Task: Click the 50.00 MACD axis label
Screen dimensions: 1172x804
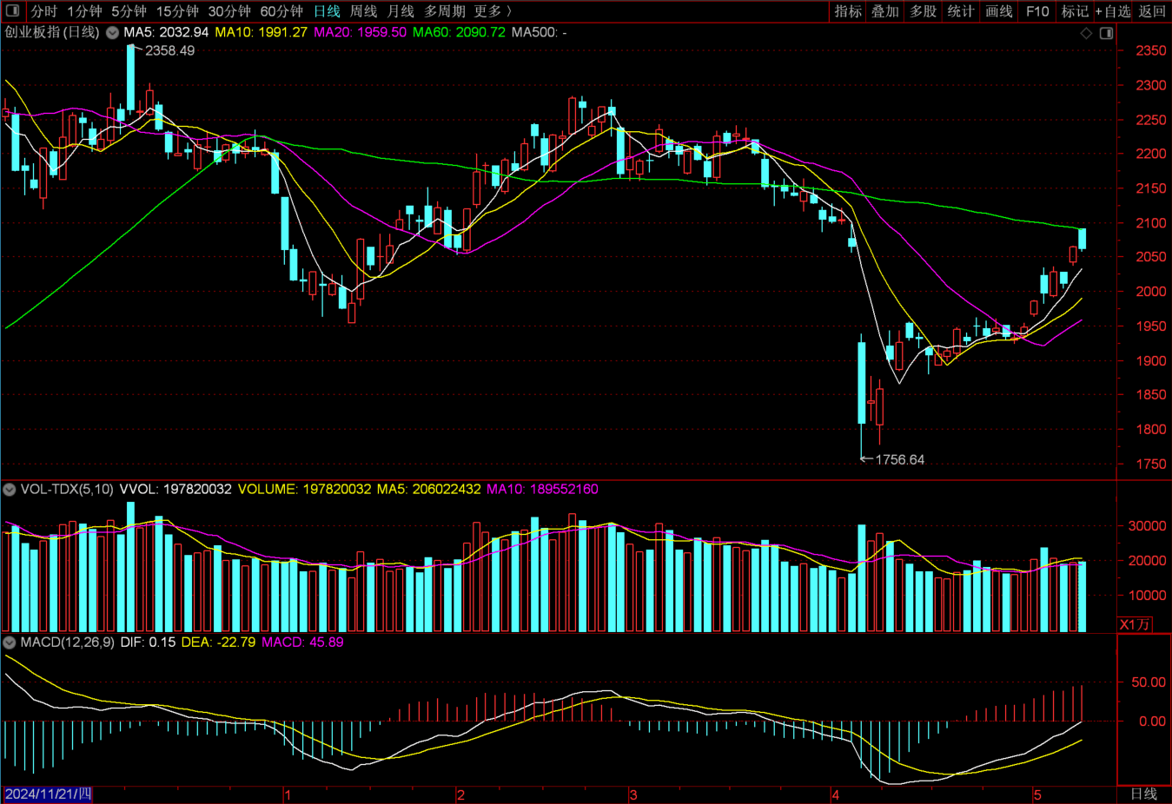Action: pyautogui.click(x=1149, y=682)
